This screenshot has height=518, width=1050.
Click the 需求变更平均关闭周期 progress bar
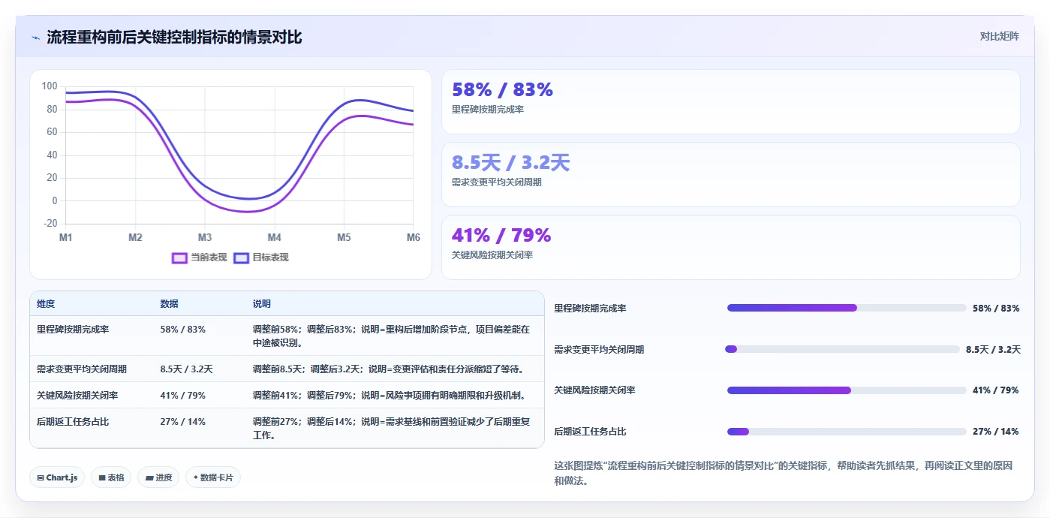click(842, 349)
